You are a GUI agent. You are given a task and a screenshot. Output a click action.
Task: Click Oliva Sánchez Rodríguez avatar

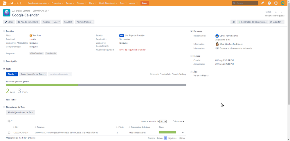(x=217, y=44)
